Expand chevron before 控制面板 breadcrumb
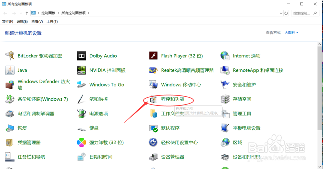Image resolution: width=323 pixels, height=169 pixels. pyautogui.click(x=38, y=13)
